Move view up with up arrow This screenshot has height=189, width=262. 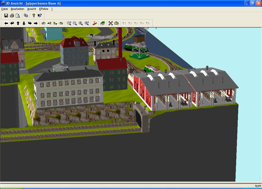pos(18,23)
